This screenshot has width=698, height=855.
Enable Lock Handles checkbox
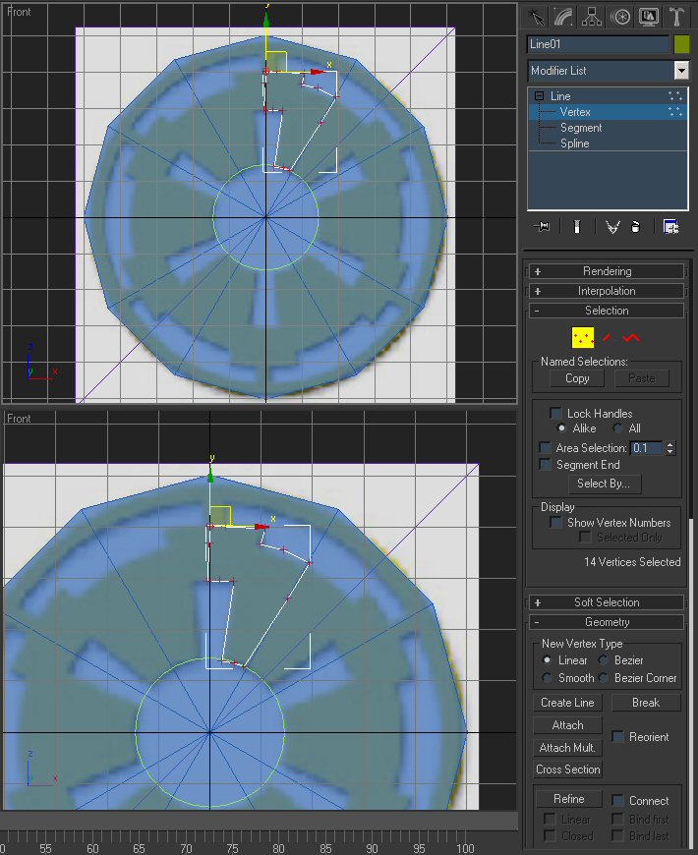click(555, 413)
